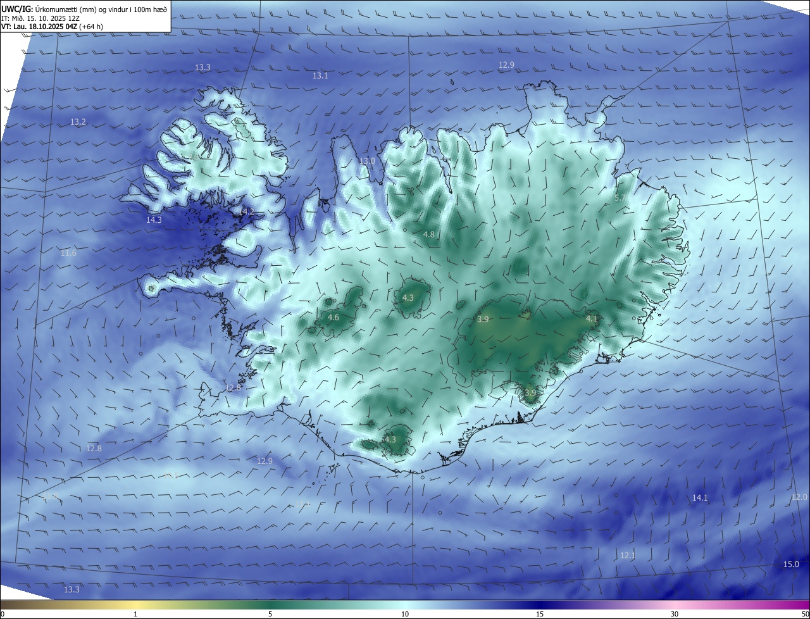
Task: Click the 12.8 label in the southwest sea
Action: click(94, 449)
